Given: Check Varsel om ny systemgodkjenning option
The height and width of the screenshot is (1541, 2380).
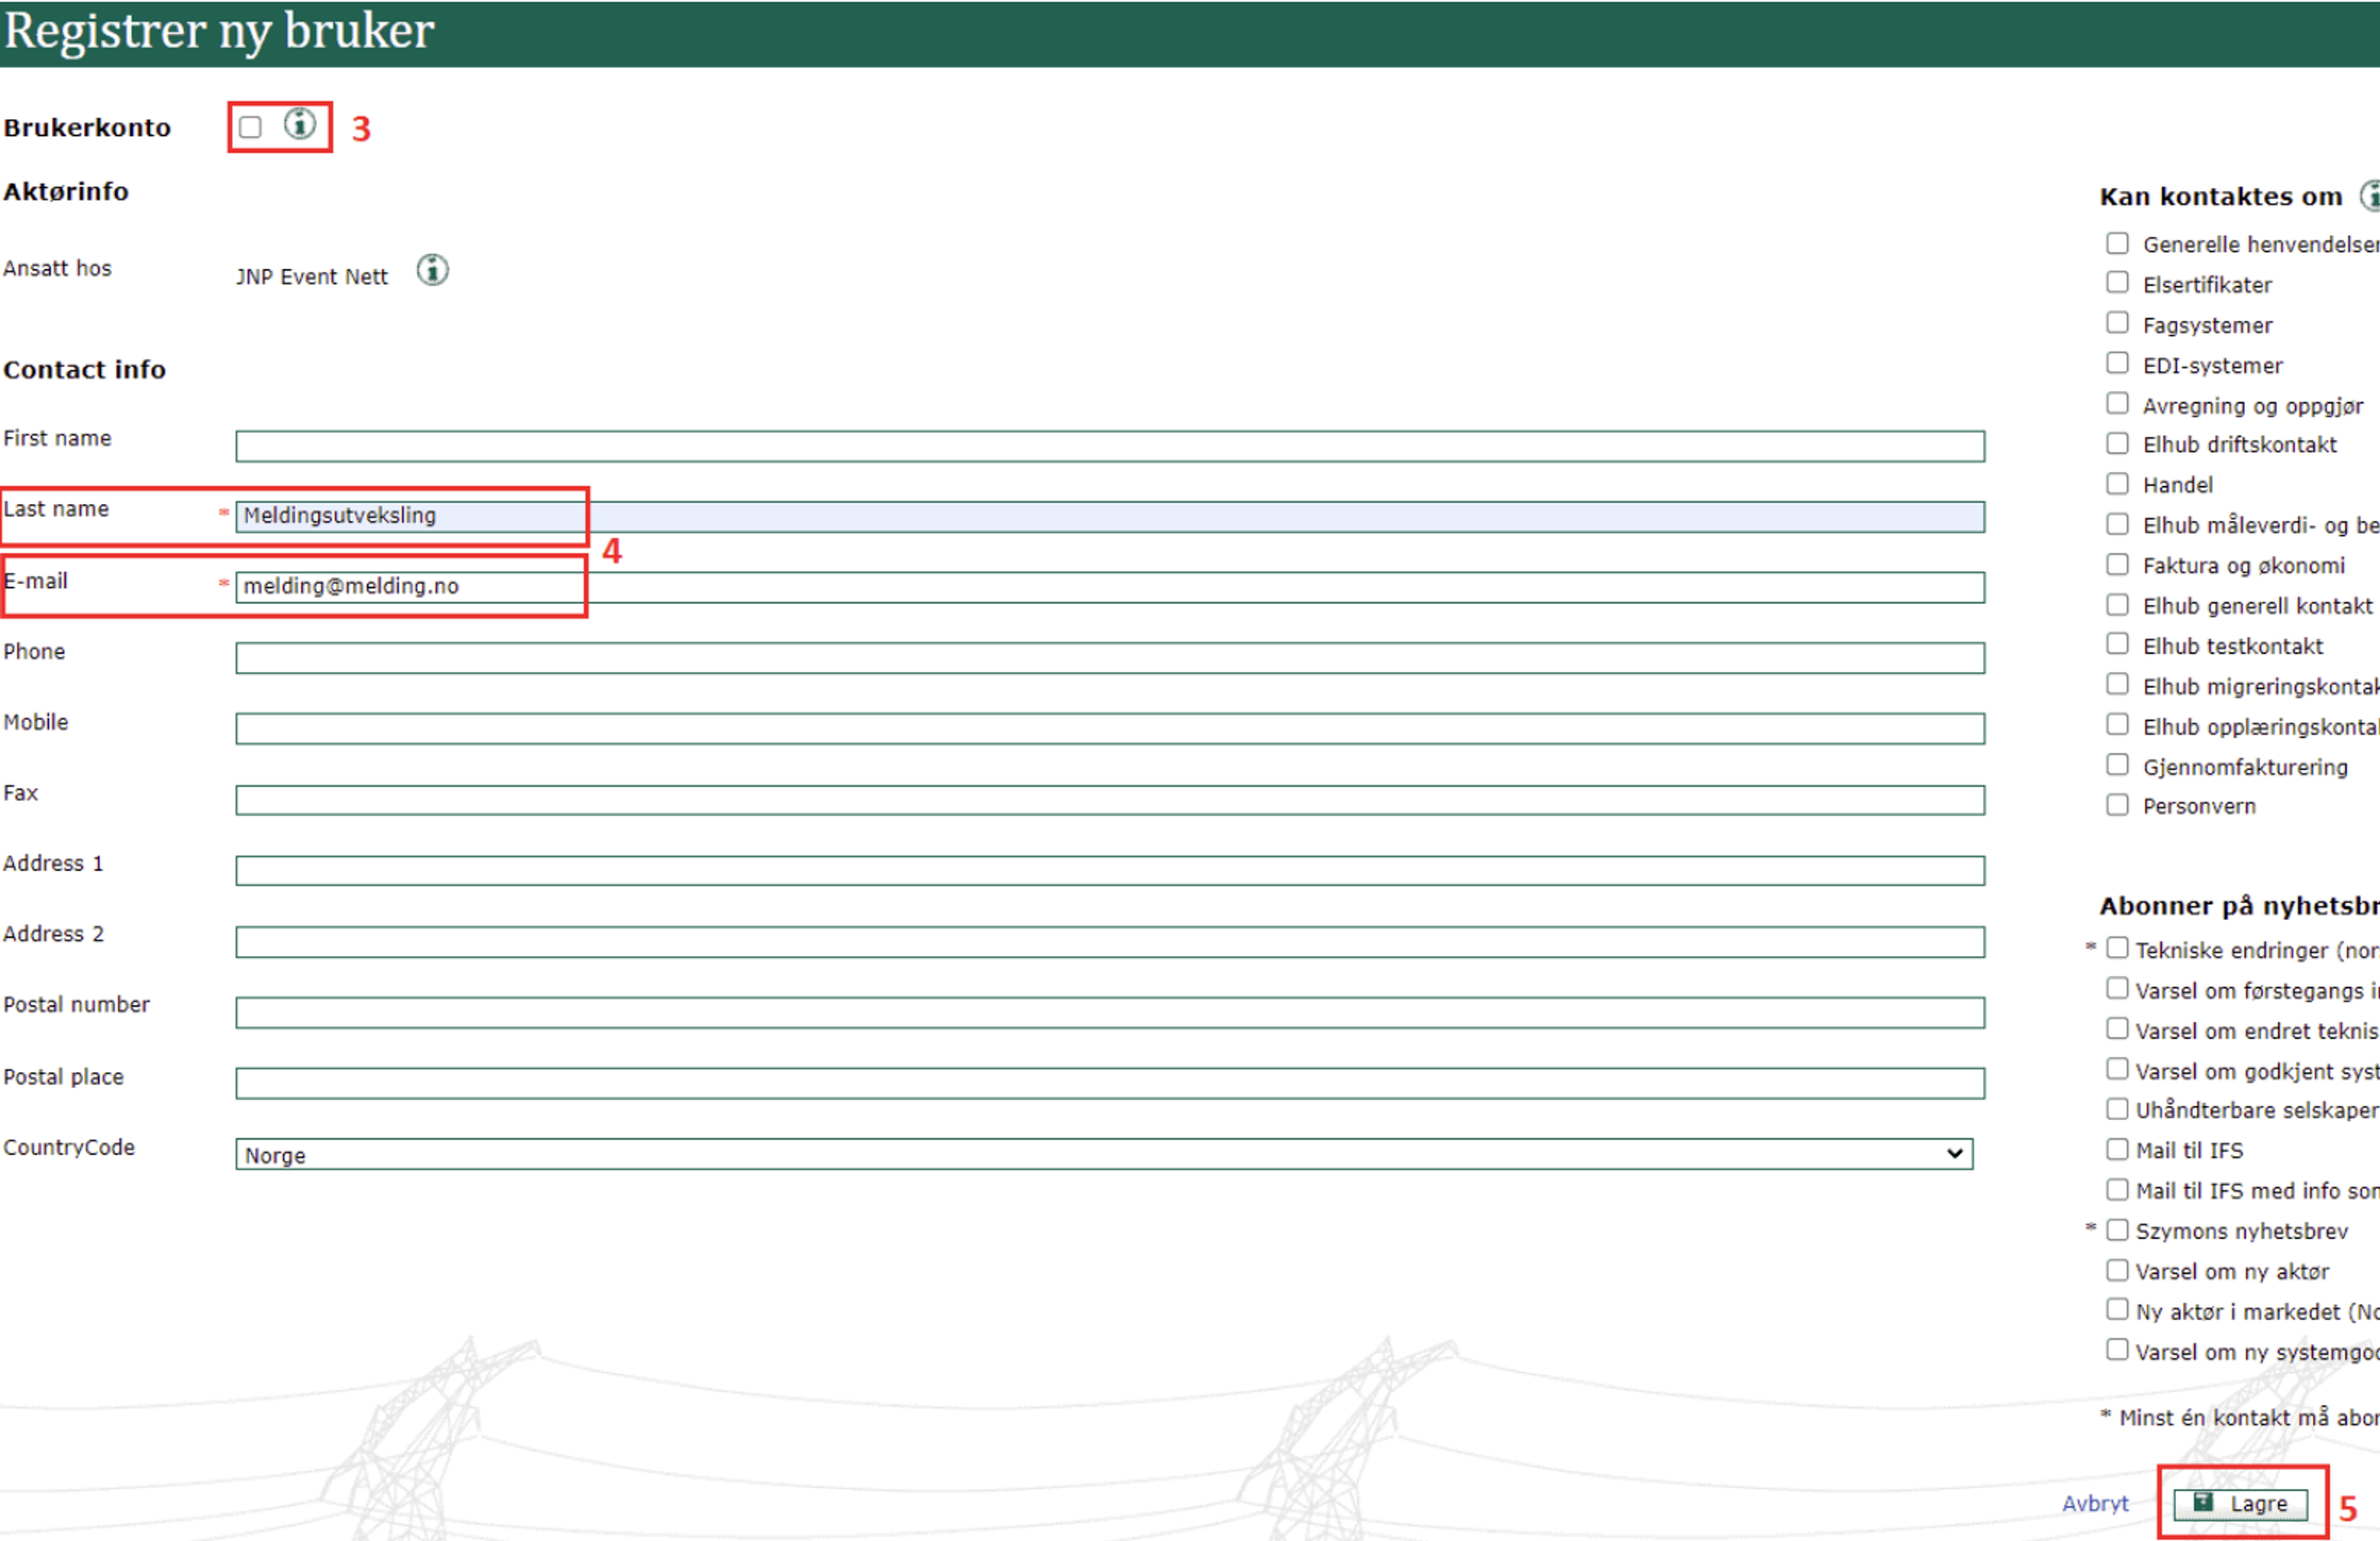Looking at the screenshot, I should [x=2117, y=1350].
